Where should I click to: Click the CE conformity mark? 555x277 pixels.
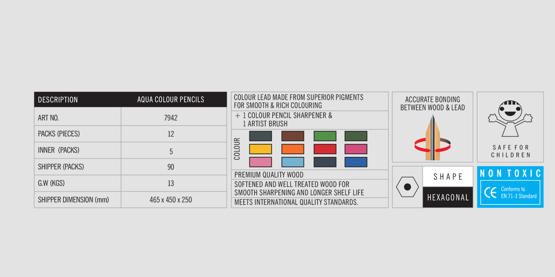[490, 193]
